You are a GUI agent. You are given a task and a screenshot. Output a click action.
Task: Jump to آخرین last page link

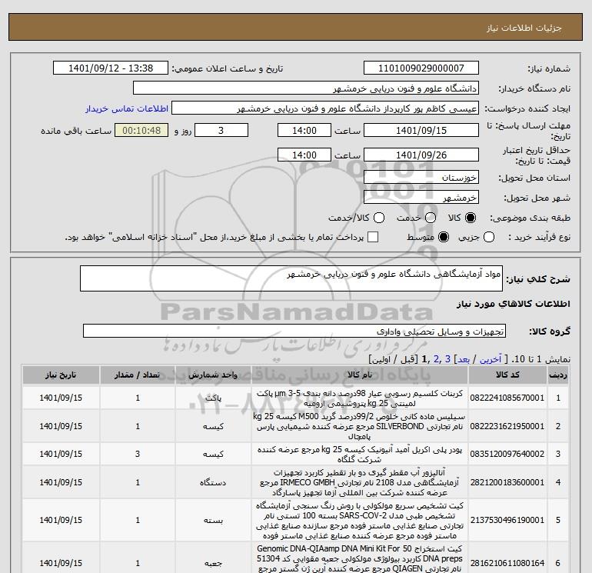[x=490, y=359]
